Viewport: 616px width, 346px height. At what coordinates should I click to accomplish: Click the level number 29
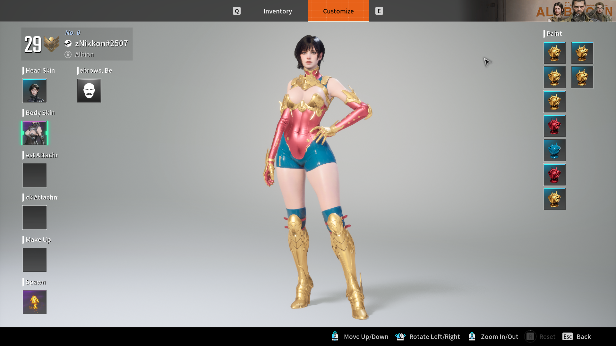pos(33,44)
